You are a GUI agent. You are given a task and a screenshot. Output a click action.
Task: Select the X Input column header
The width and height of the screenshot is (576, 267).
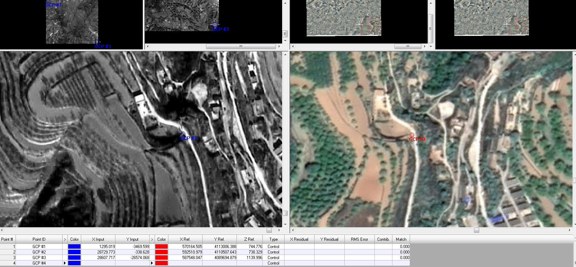click(x=98, y=239)
